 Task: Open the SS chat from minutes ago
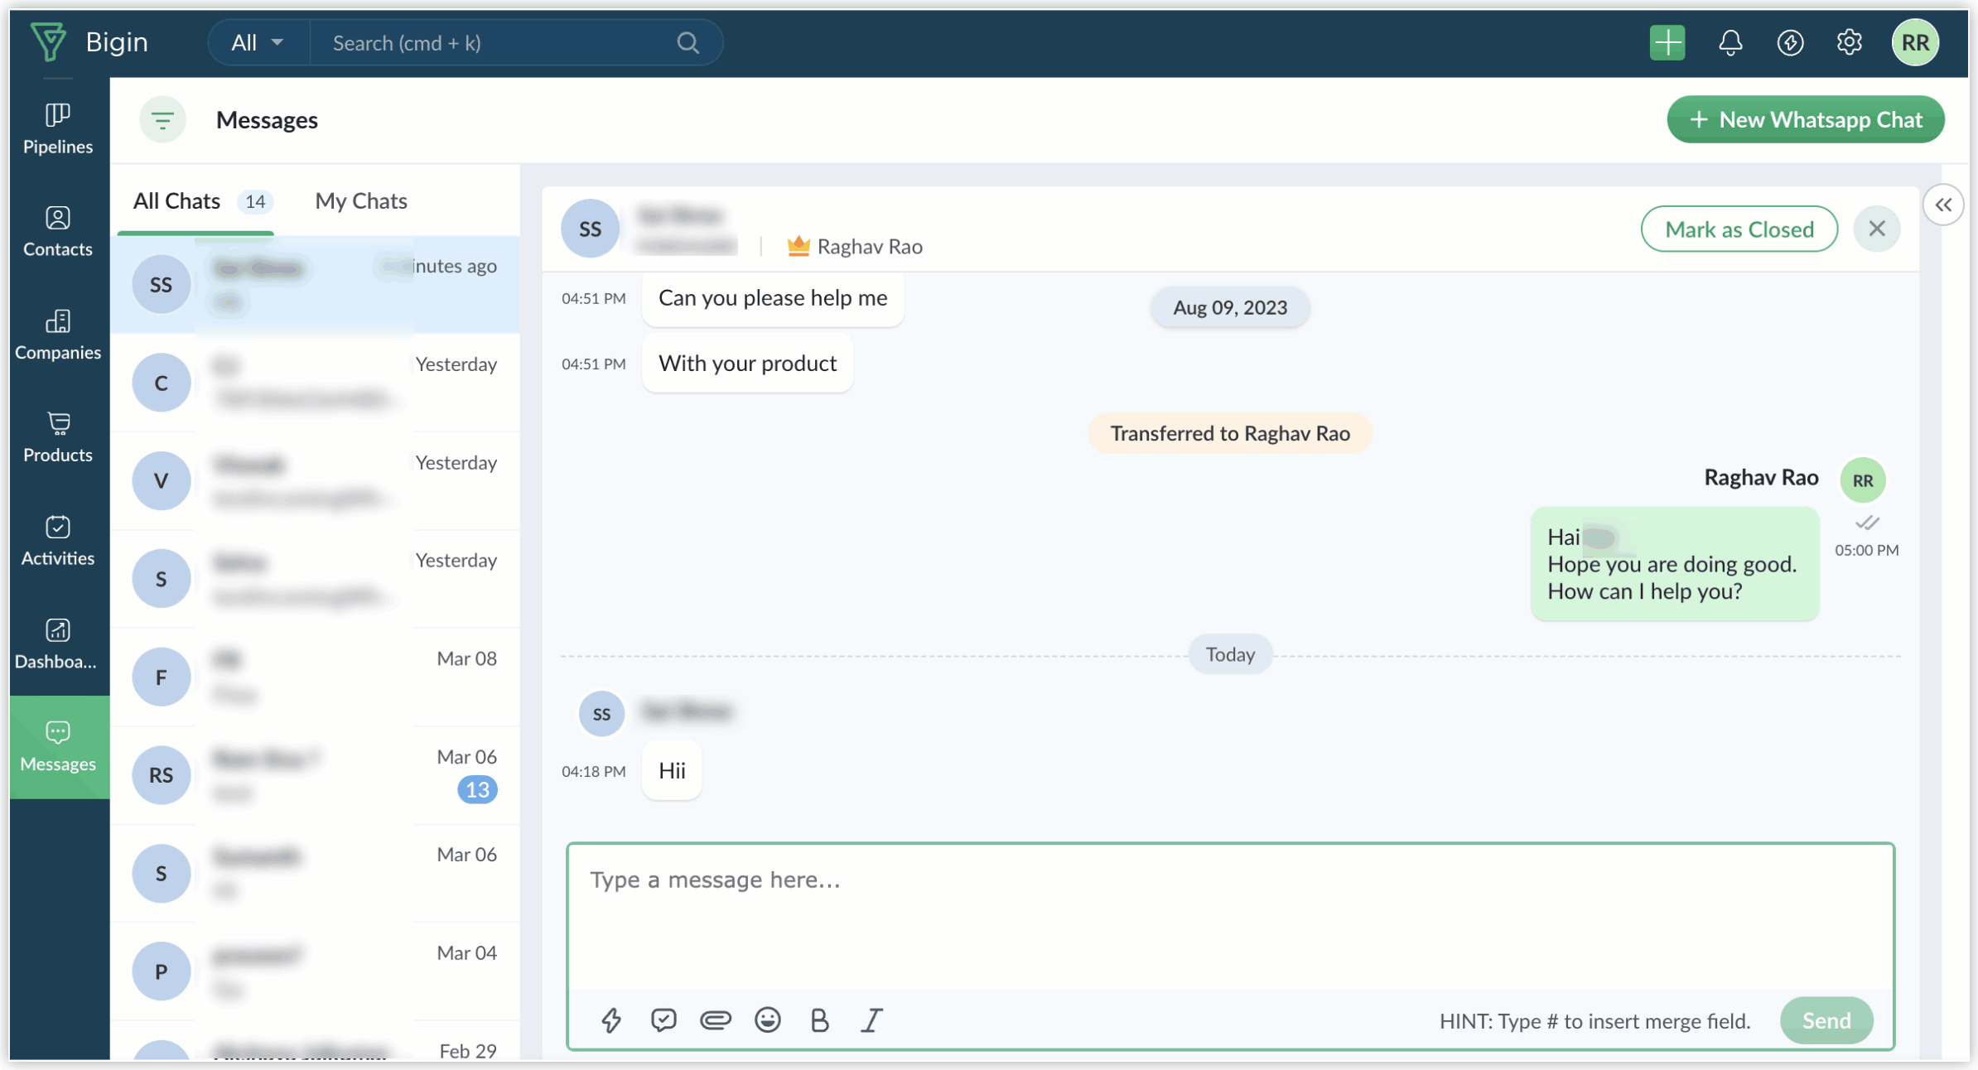315,285
